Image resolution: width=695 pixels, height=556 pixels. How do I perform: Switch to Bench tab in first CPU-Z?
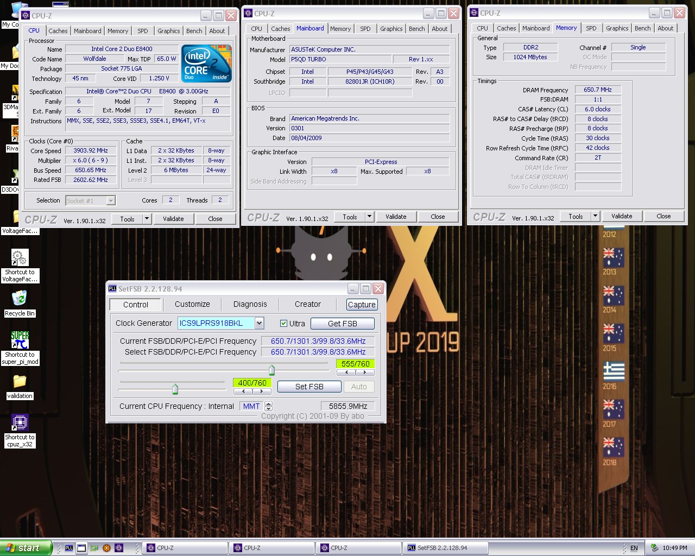click(194, 31)
